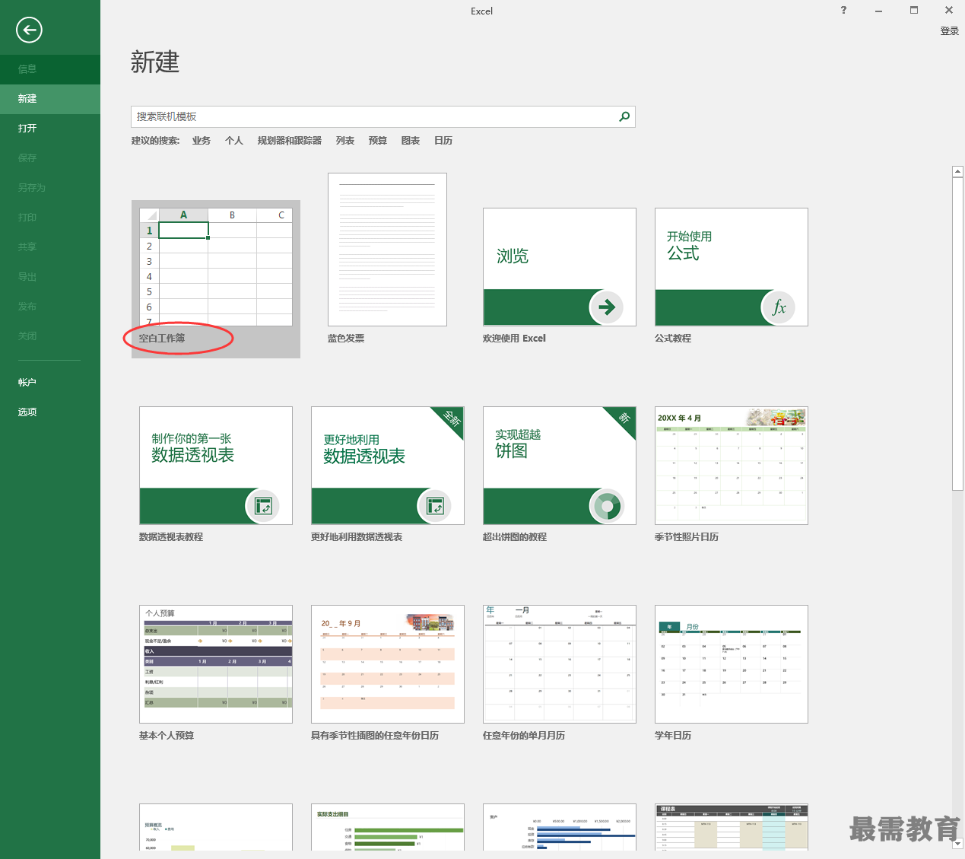Click the 个人 suggested search link
This screenshot has width=965, height=859.
coord(234,141)
